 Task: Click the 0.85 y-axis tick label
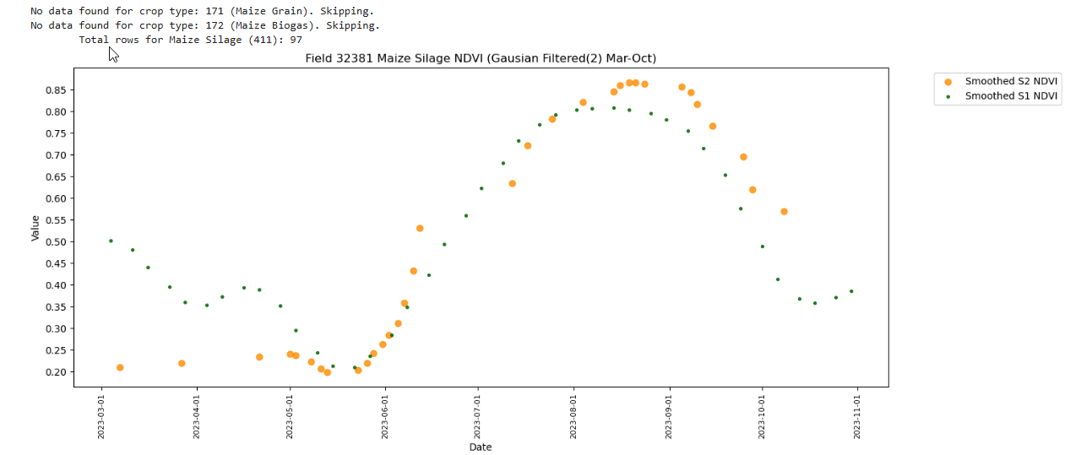(x=57, y=90)
